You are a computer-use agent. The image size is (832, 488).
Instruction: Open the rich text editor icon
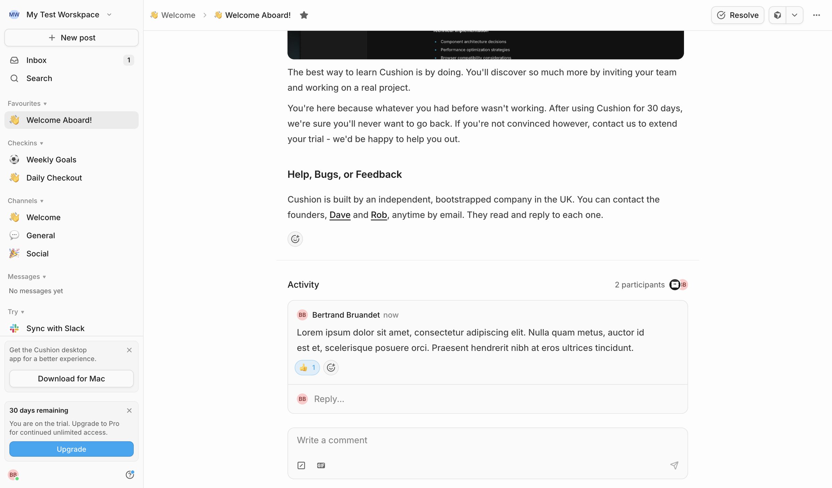pos(301,465)
